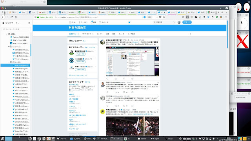This screenshot has height=141, width=251.
Task: Click the blue ツイート compose button
Action: coord(187,22)
